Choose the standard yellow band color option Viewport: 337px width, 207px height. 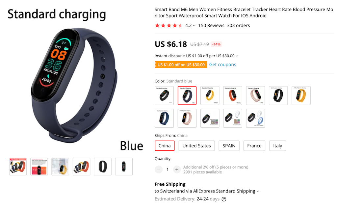(210, 95)
